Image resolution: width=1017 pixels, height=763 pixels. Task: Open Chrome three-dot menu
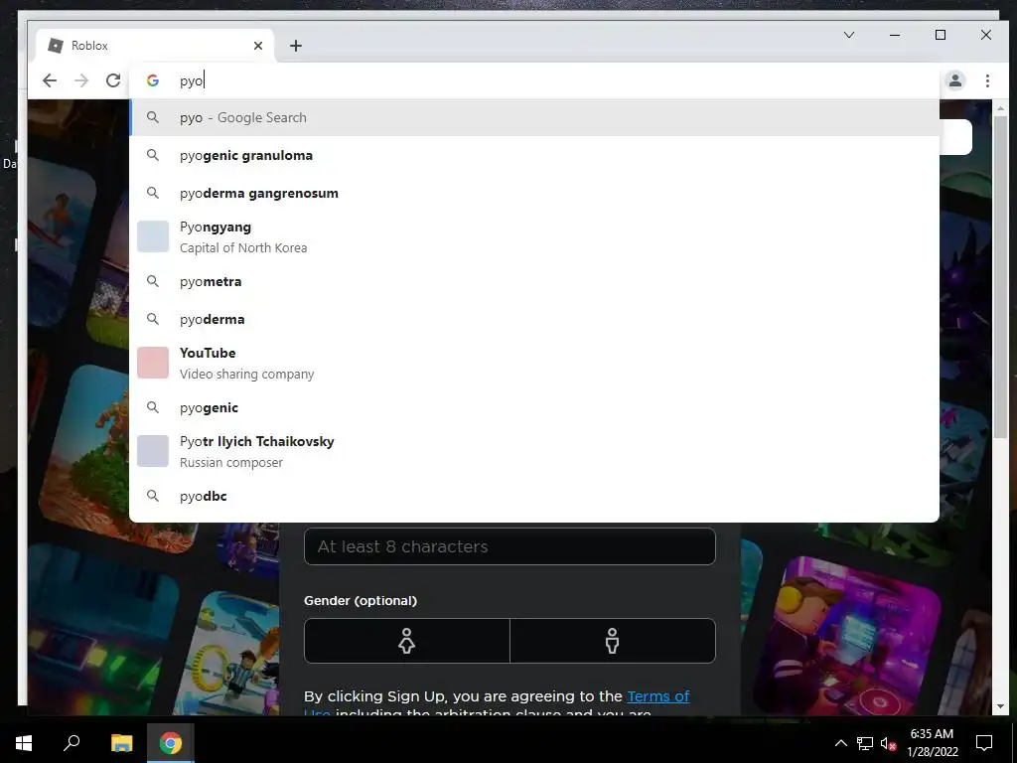pyautogui.click(x=987, y=80)
